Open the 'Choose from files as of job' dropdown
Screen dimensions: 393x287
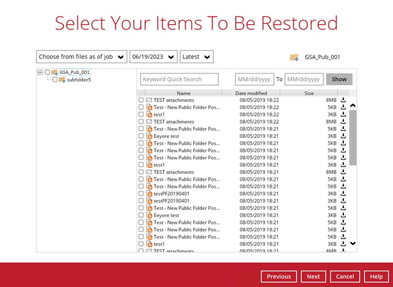81,57
